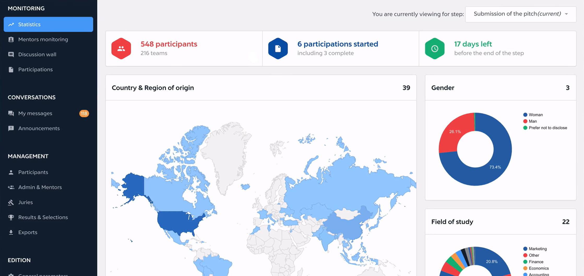The width and height of the screenshot is (584, 276).
Task: Click the dropdown arrow beside Submission of the pitch
Action: pyautogui.click(x=566, y=14)
